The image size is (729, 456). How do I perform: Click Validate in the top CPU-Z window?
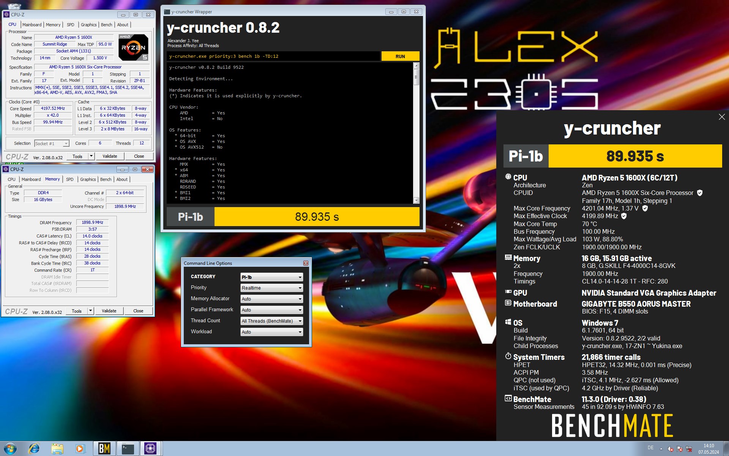(x=110, y=156)
